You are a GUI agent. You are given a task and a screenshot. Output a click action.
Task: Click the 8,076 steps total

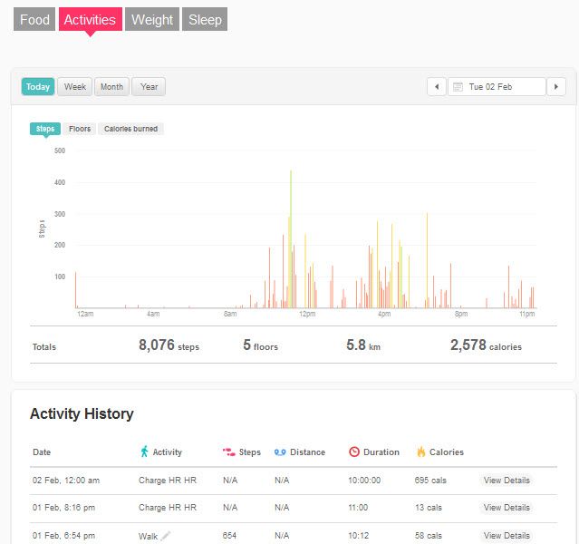pos(169,345)
